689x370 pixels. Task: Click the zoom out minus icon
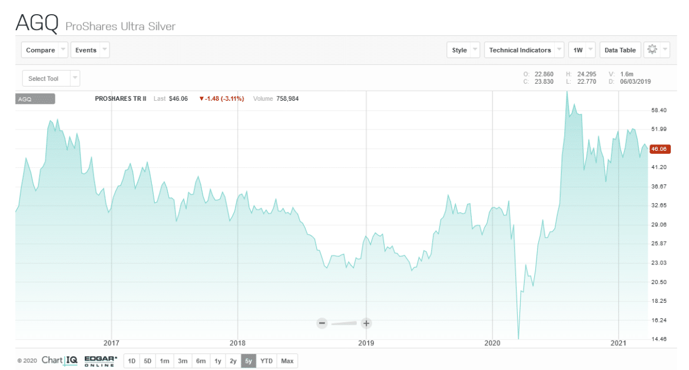(322, 323)
